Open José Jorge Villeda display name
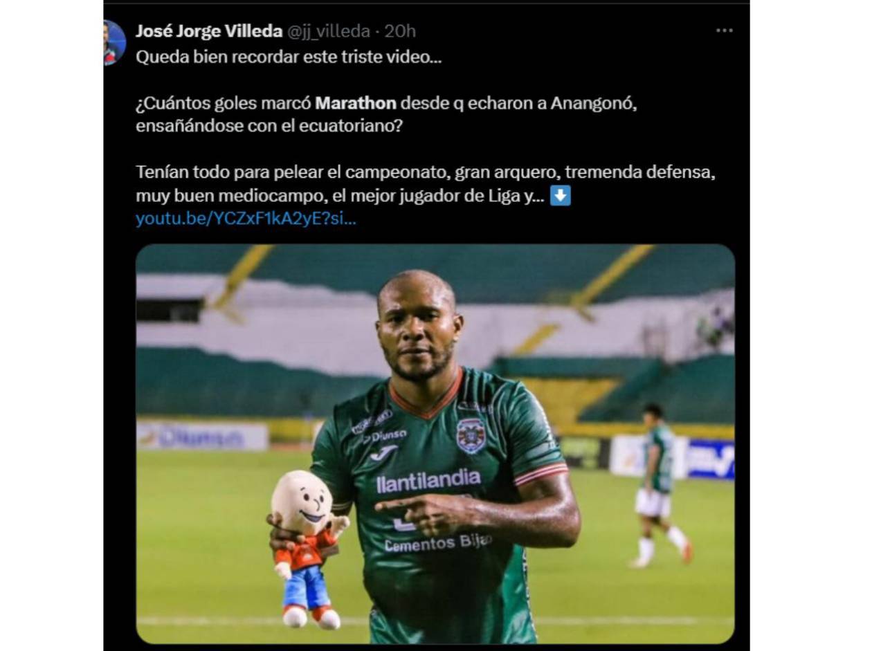The height and width of the screenshot is (651, 872). [x=209, y=31]
